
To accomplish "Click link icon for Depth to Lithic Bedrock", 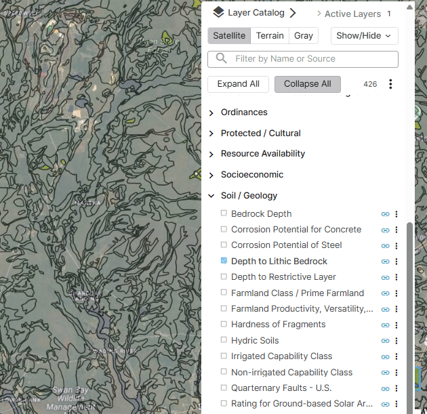I will click(x=386, y=262).
